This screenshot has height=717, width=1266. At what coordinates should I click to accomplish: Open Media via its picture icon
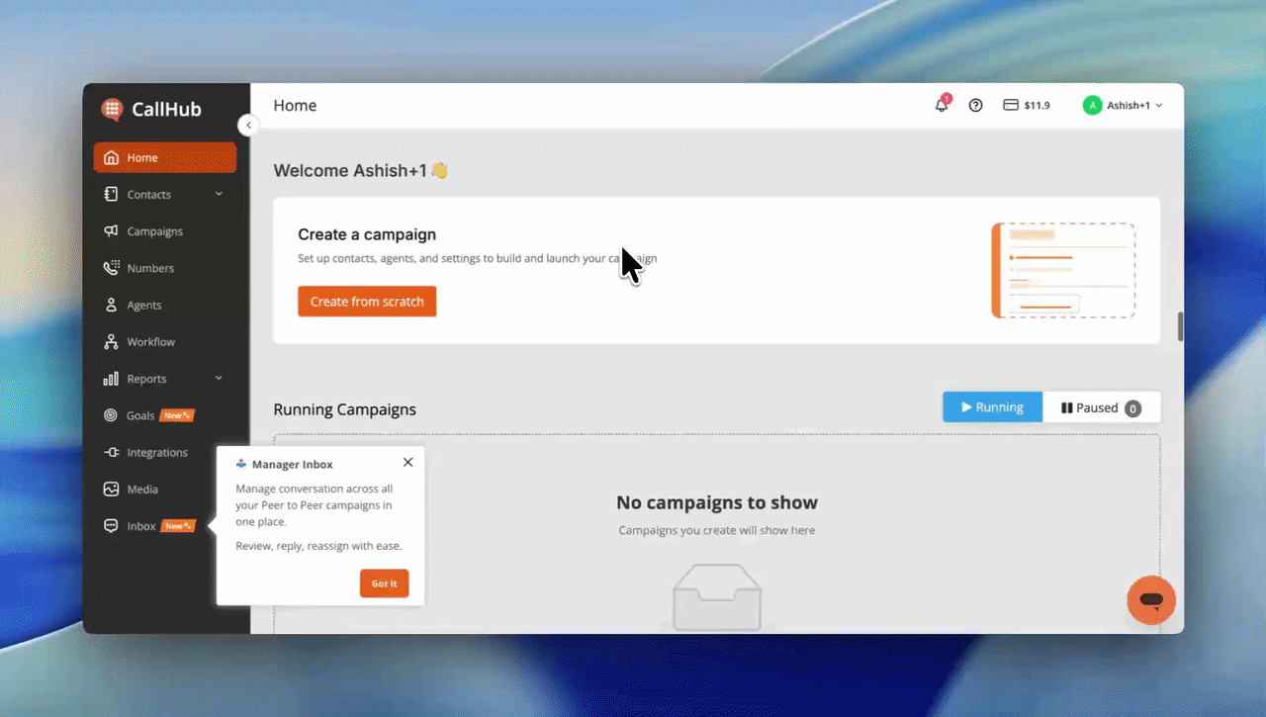click(111, 490)
